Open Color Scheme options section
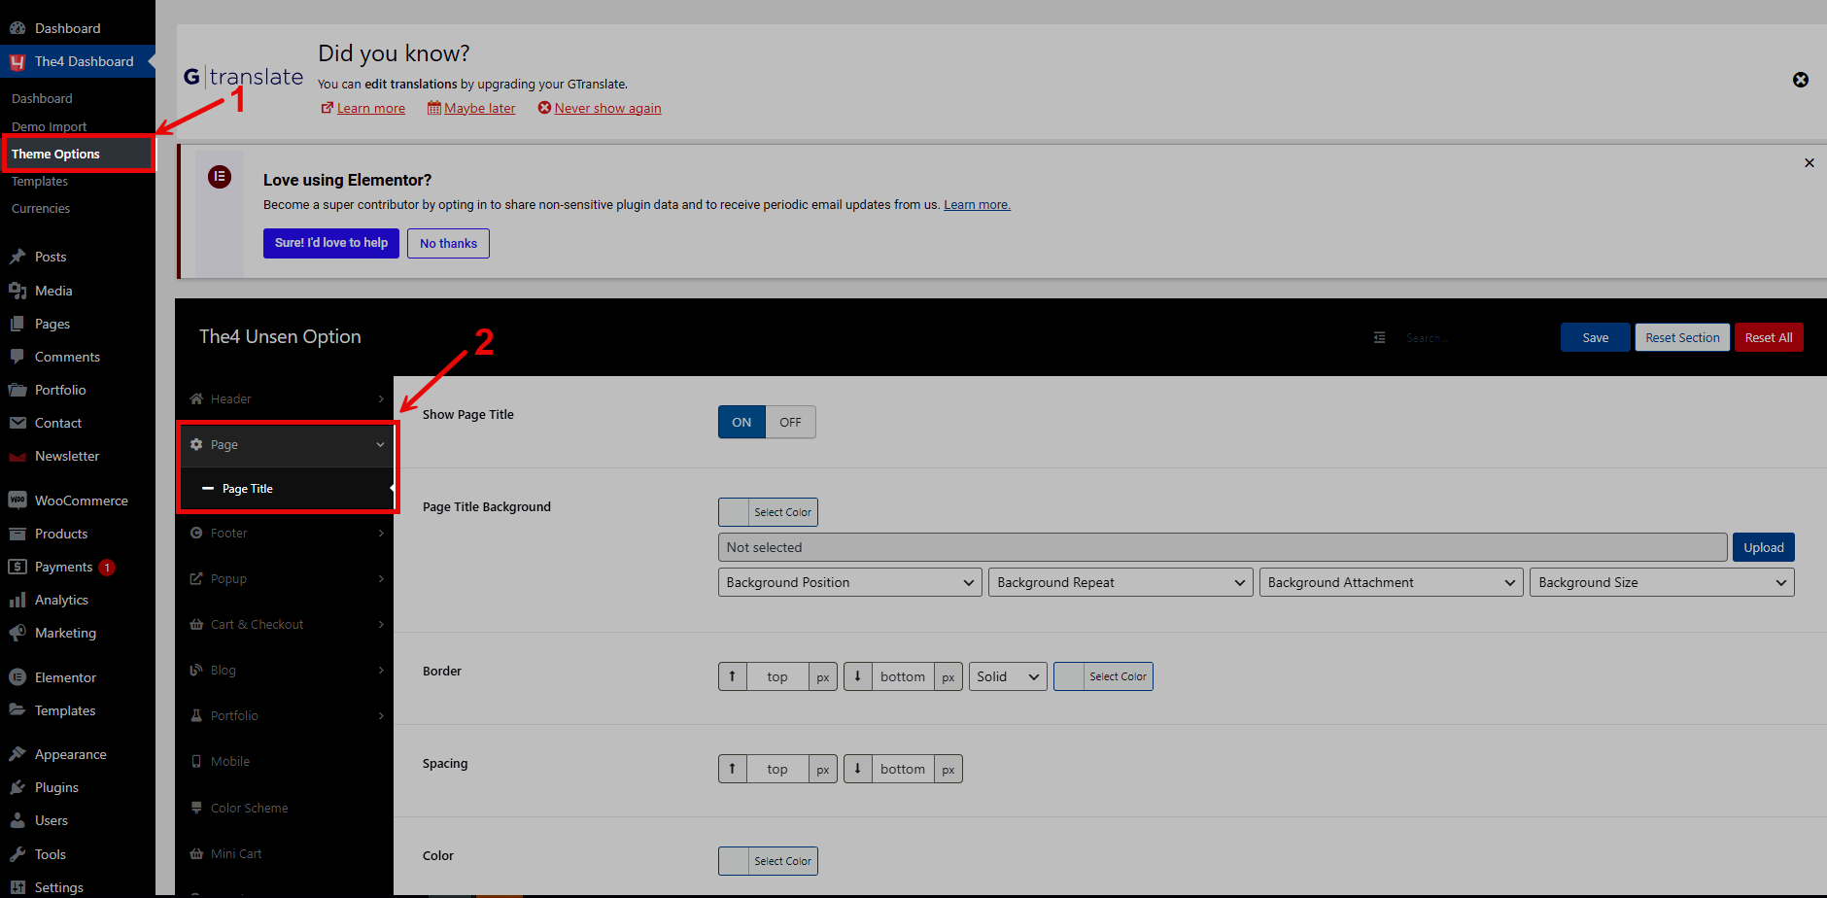This screenshot has height=898, width=1827. (x=285, y=808)
